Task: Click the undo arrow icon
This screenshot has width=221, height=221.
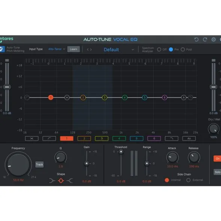Action: [x=196, y=40]
